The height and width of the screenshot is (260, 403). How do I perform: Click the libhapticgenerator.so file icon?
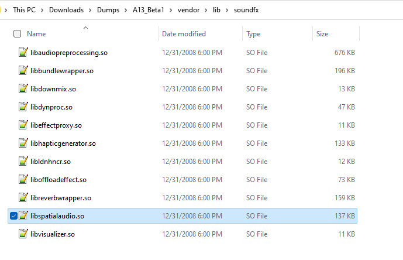coord(23,143)
